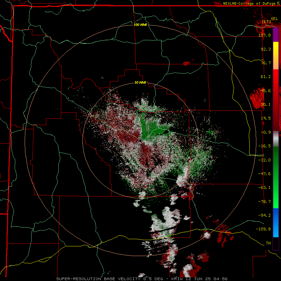The height and width of the screenshot is (281, 281).
Task: Pick the light orange color bar segment
Action: 276,62
